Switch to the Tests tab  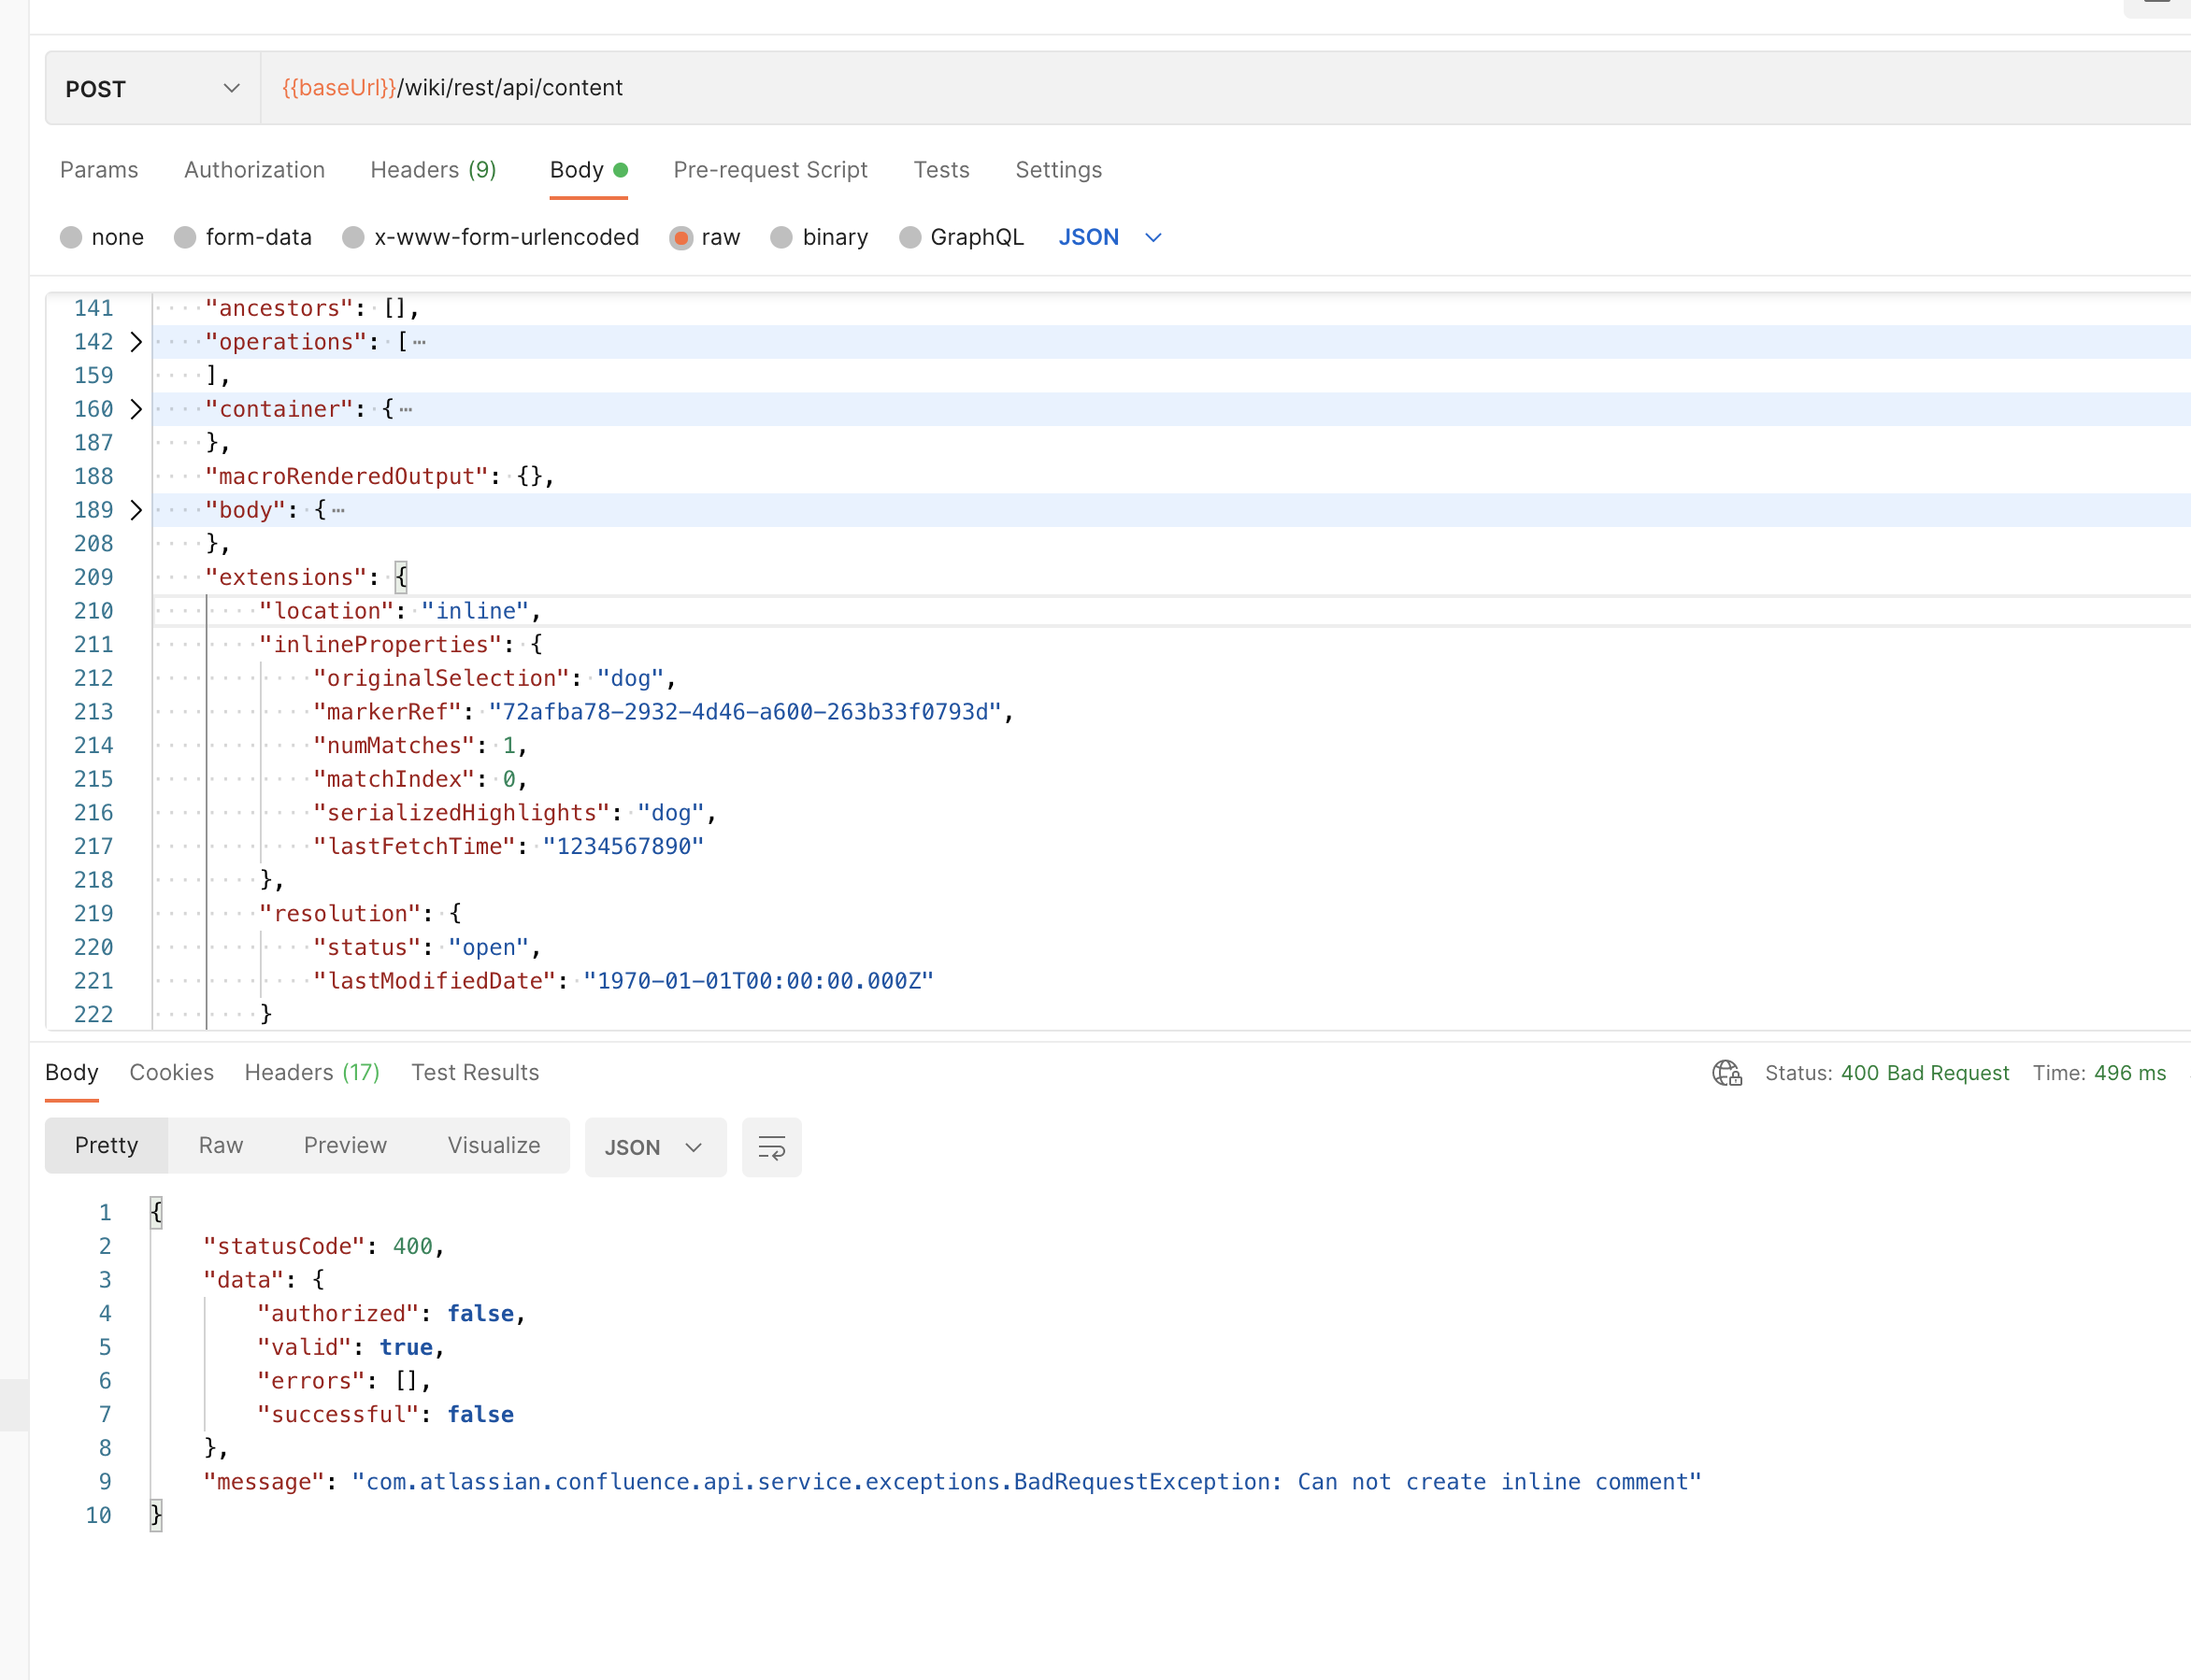pos(941,170)
